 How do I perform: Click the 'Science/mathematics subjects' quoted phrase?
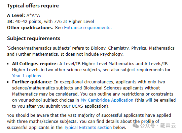click(39, 48)
